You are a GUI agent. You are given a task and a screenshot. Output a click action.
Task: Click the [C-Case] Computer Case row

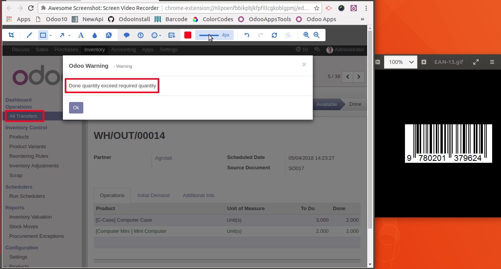227,220
